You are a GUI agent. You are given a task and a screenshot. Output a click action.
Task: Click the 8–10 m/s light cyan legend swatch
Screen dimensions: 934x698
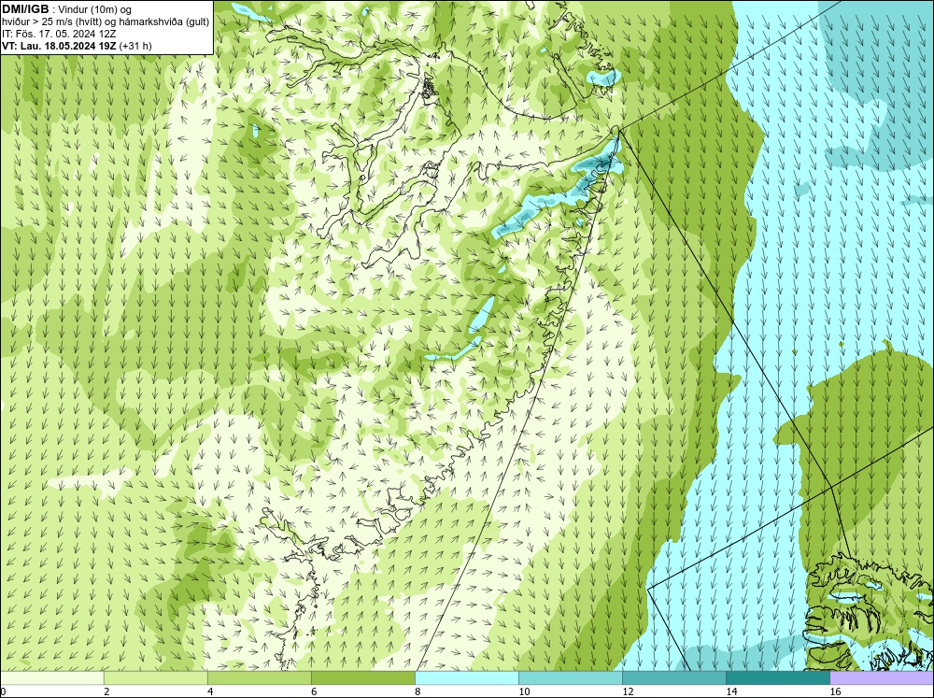pos(466,677)
